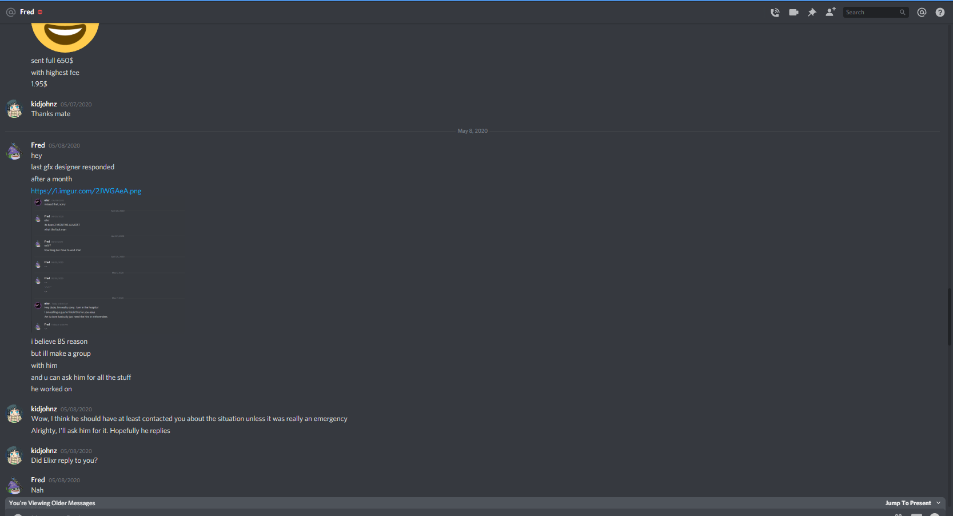Screen dimensions: 953x516
Task: Open the mentions inbox icon
Action: (x=922, y=12)
